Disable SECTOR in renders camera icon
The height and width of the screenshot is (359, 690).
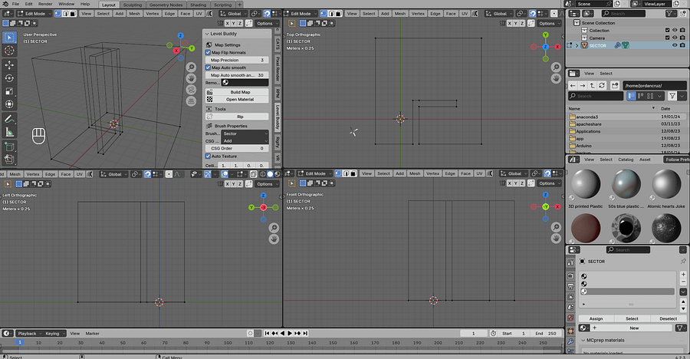[682, 45]
